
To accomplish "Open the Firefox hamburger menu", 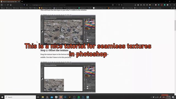I will [174, 5].
